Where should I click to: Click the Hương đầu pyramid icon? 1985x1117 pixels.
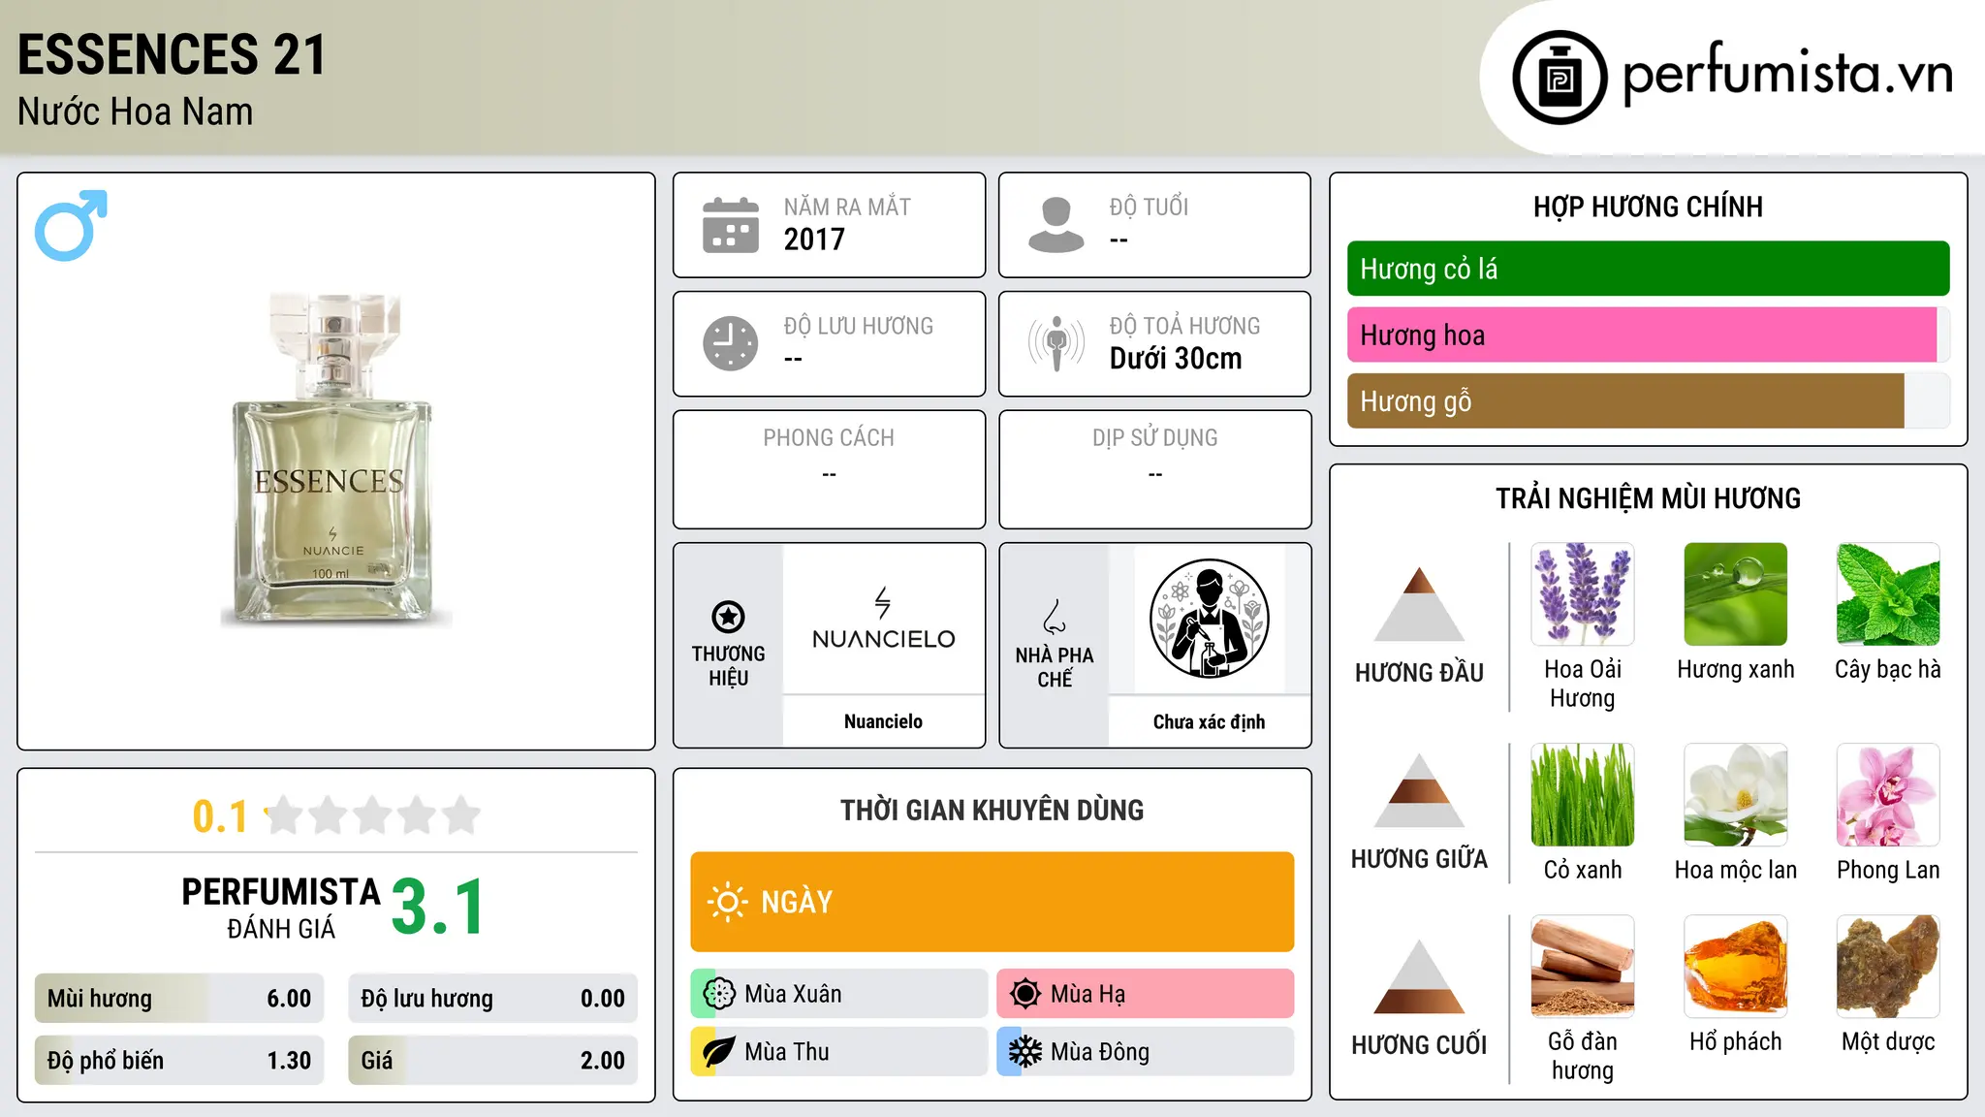[1420, 604]
